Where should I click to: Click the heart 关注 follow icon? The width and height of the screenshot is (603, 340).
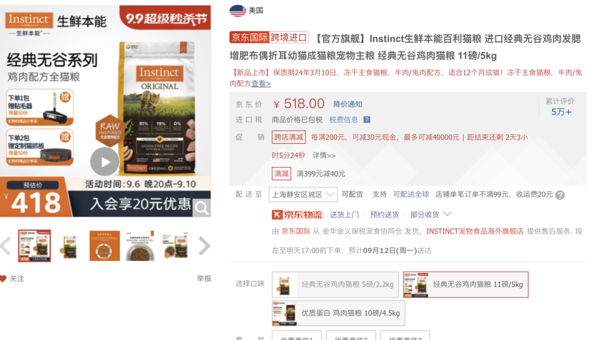click(x=3, y=279)
